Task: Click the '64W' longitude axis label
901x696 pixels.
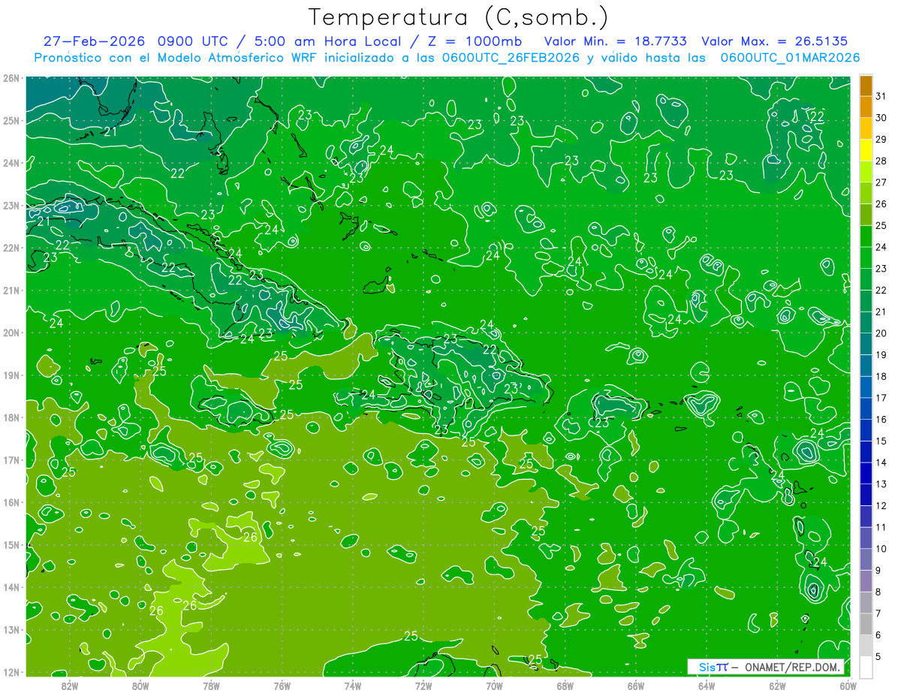Action: [x=706, y=685]
